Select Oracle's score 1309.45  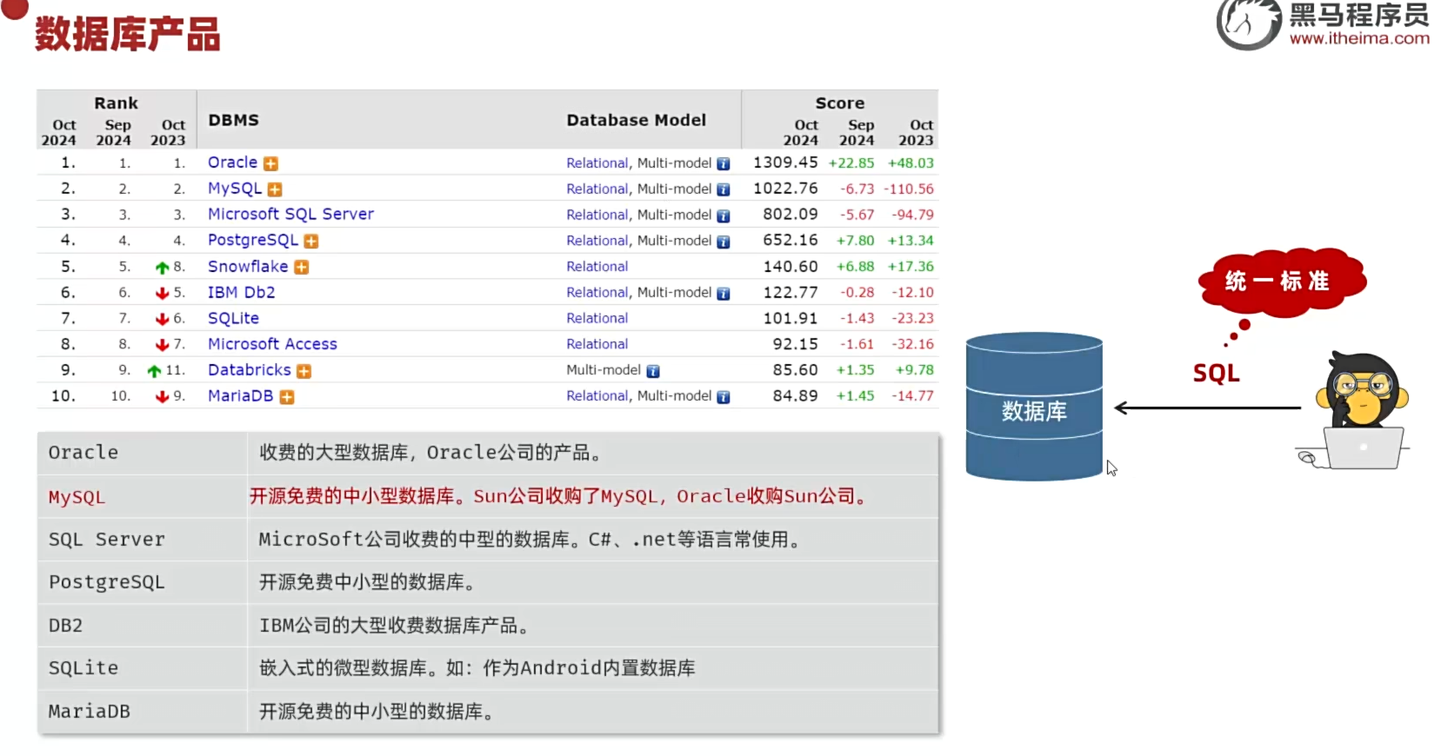[785, 162]
